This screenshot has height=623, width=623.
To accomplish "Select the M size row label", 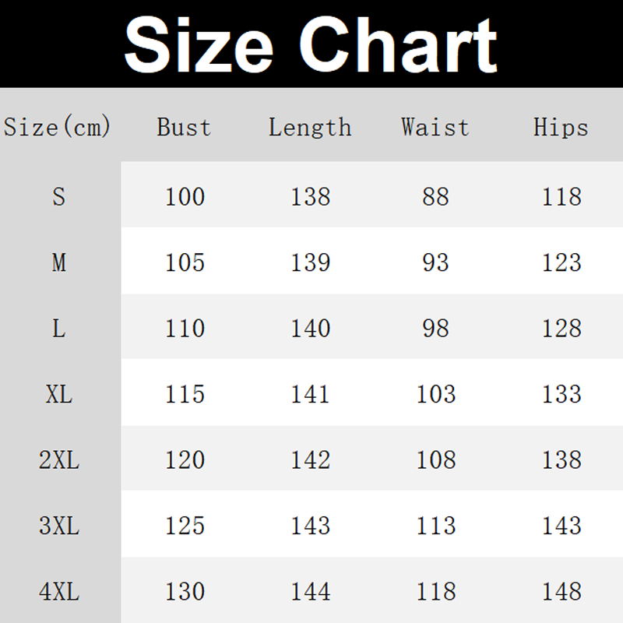I will (59, 262).
